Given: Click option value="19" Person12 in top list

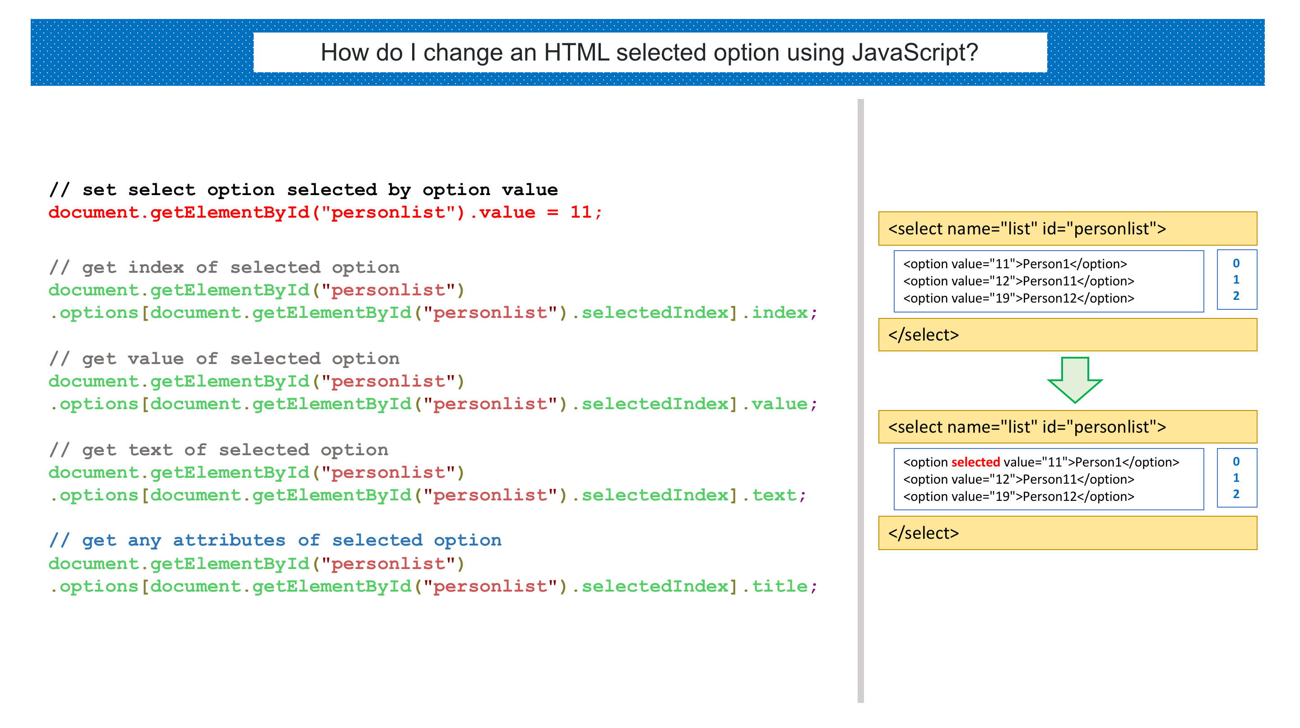Looking at the screenshot, I should coord(1018,299).
